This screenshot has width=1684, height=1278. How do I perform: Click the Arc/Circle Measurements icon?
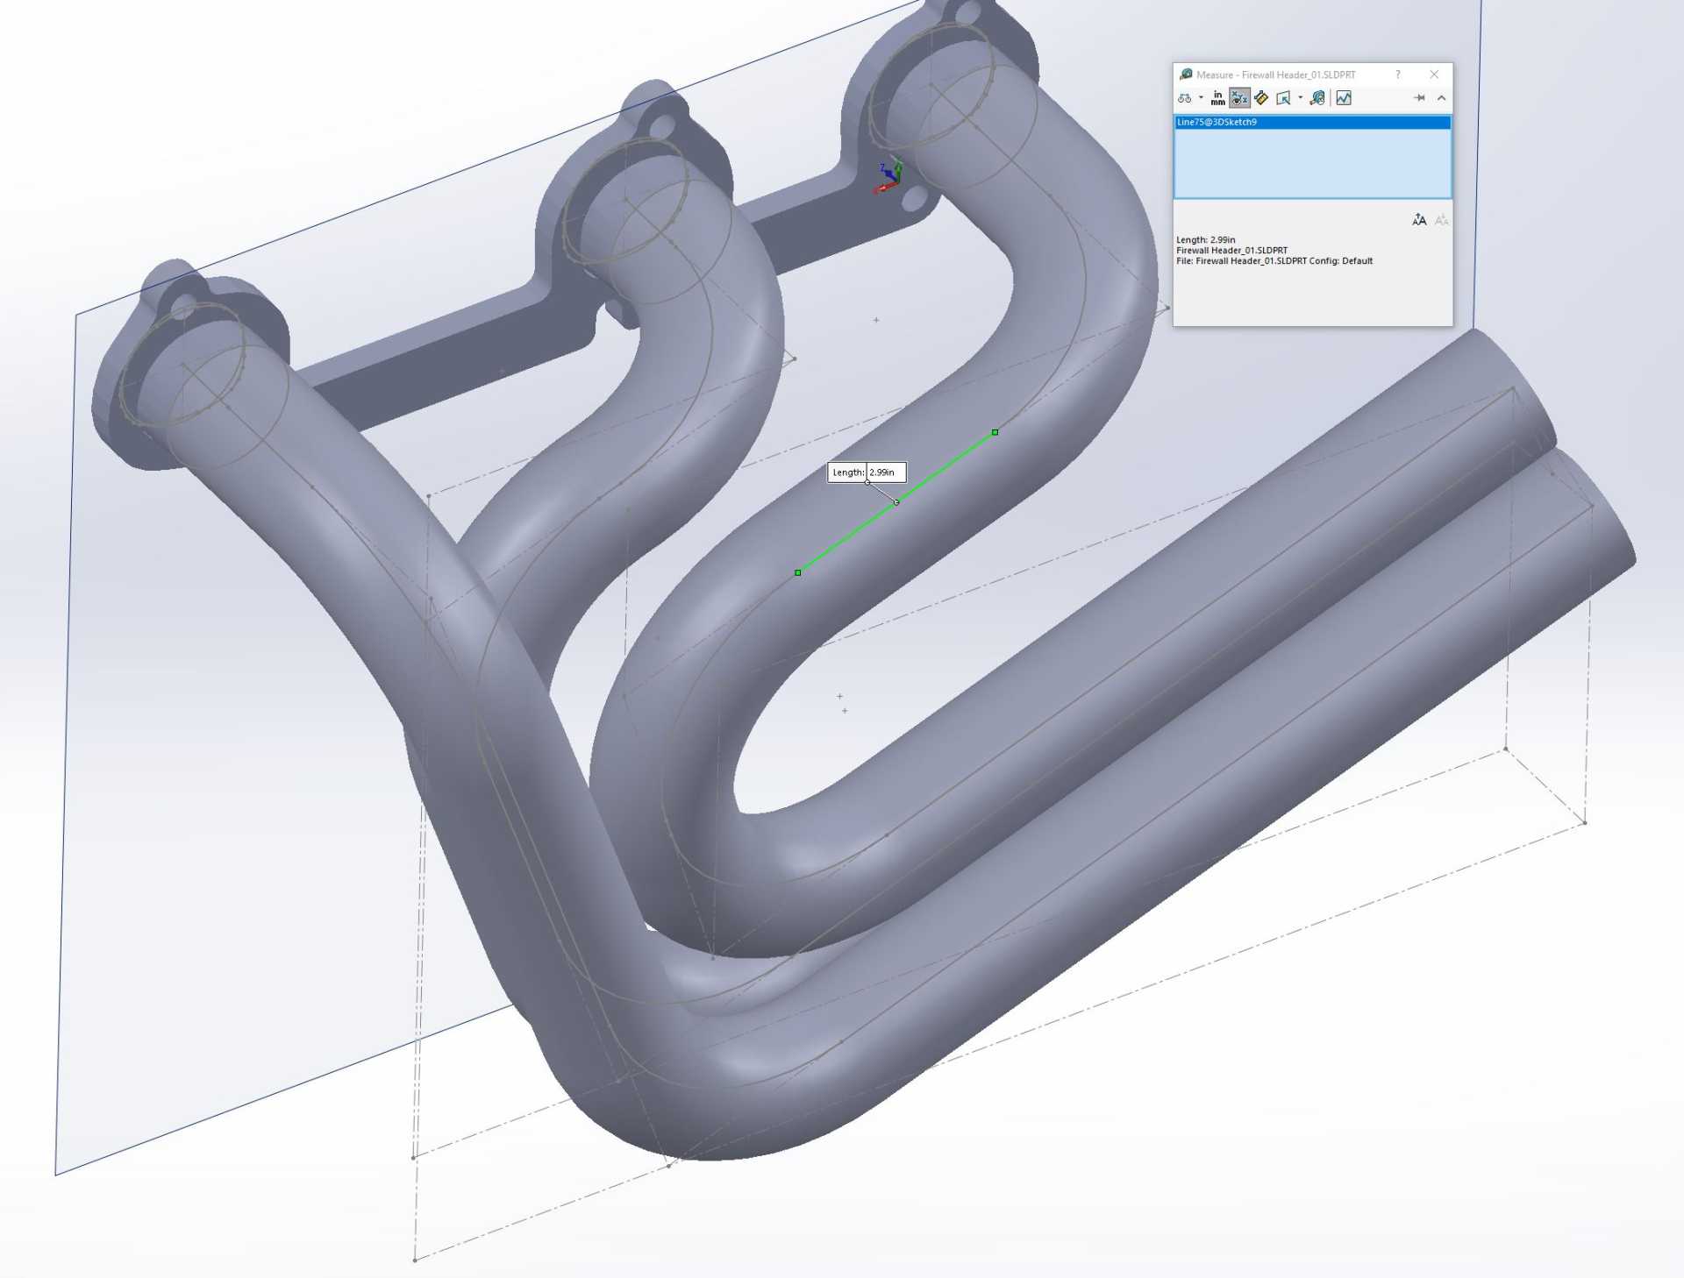(x=1185, y=98)
